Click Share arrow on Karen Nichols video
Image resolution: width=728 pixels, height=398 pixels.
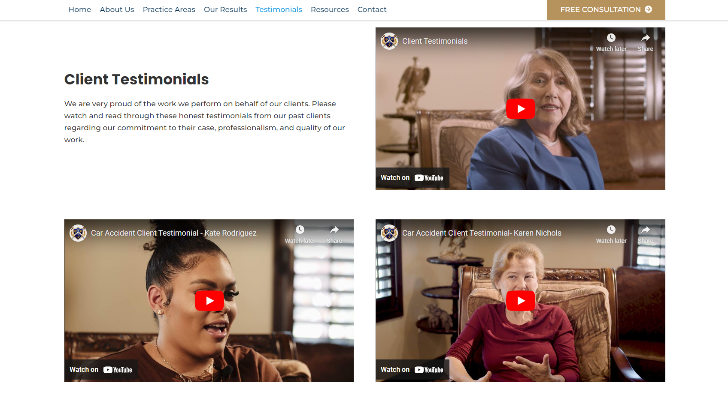pyautogui.click(x=646, y=230)
